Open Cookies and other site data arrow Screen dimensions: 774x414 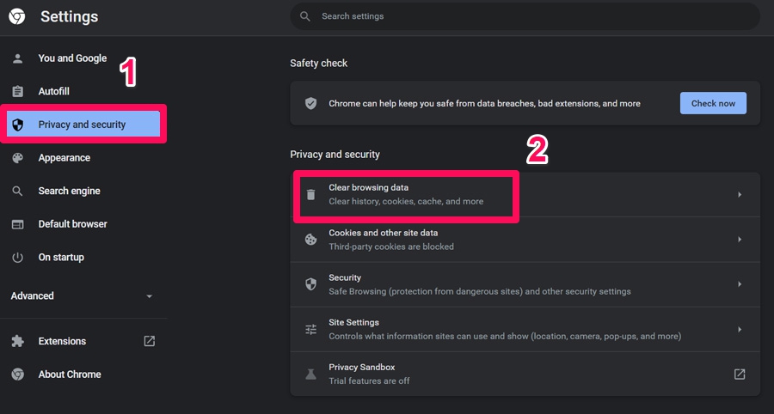point(740,240)
